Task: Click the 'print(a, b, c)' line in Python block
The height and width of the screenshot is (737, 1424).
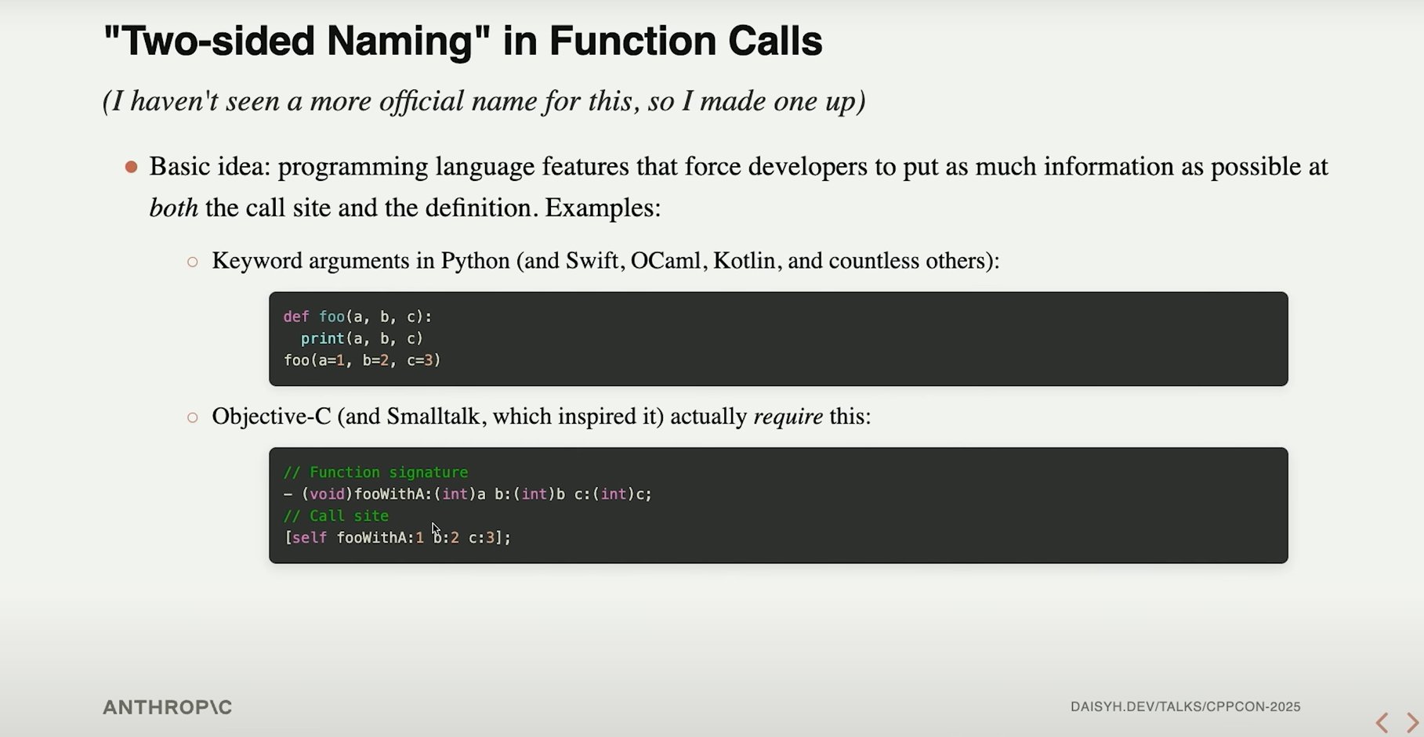Action: [x=361, y=338]
